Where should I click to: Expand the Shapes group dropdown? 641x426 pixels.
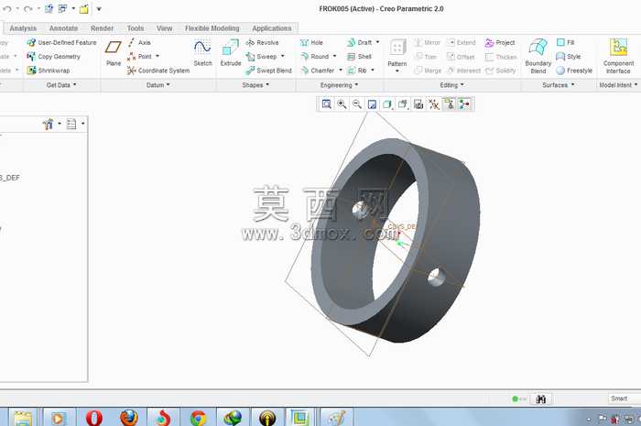pos(255,85)
